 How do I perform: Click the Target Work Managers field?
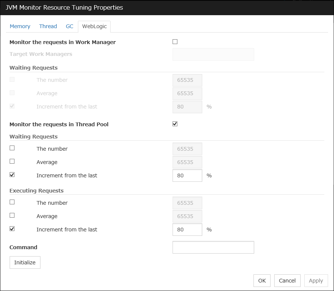(x=213, y=54)
